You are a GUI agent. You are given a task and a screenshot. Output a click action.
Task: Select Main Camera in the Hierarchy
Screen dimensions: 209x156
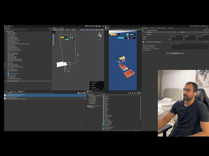(12, 32)
